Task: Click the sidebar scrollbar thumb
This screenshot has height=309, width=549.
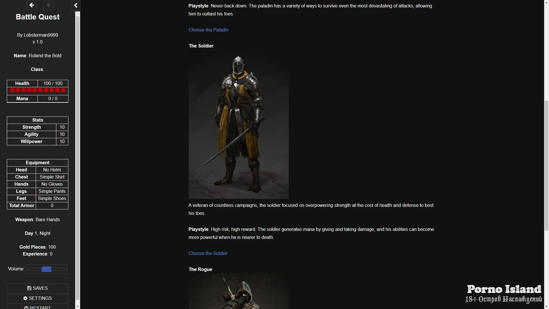Action: click(78, 157)
